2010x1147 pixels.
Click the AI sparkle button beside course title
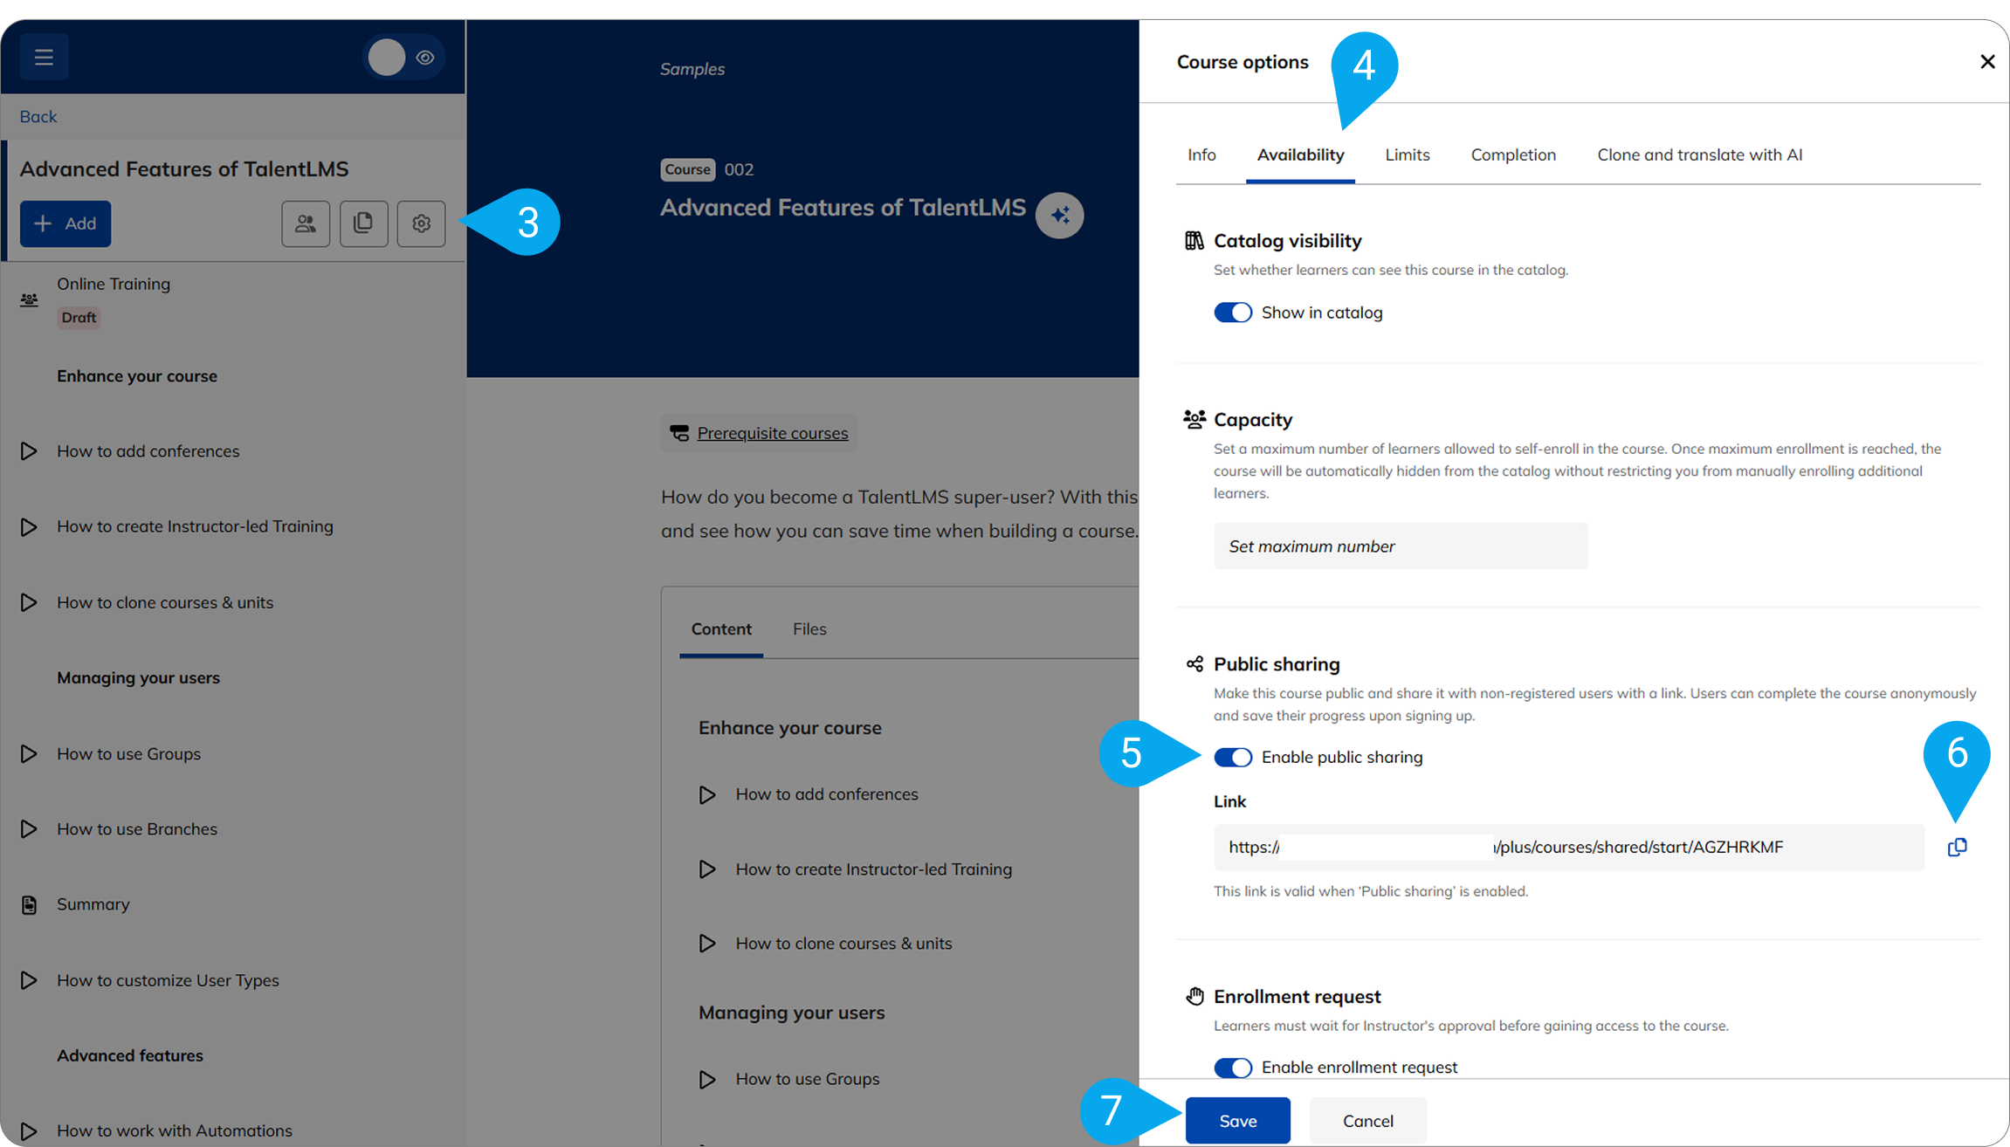pos(1060,215)
